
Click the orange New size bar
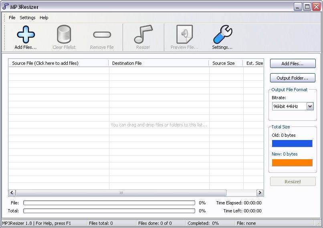point(292,163)
